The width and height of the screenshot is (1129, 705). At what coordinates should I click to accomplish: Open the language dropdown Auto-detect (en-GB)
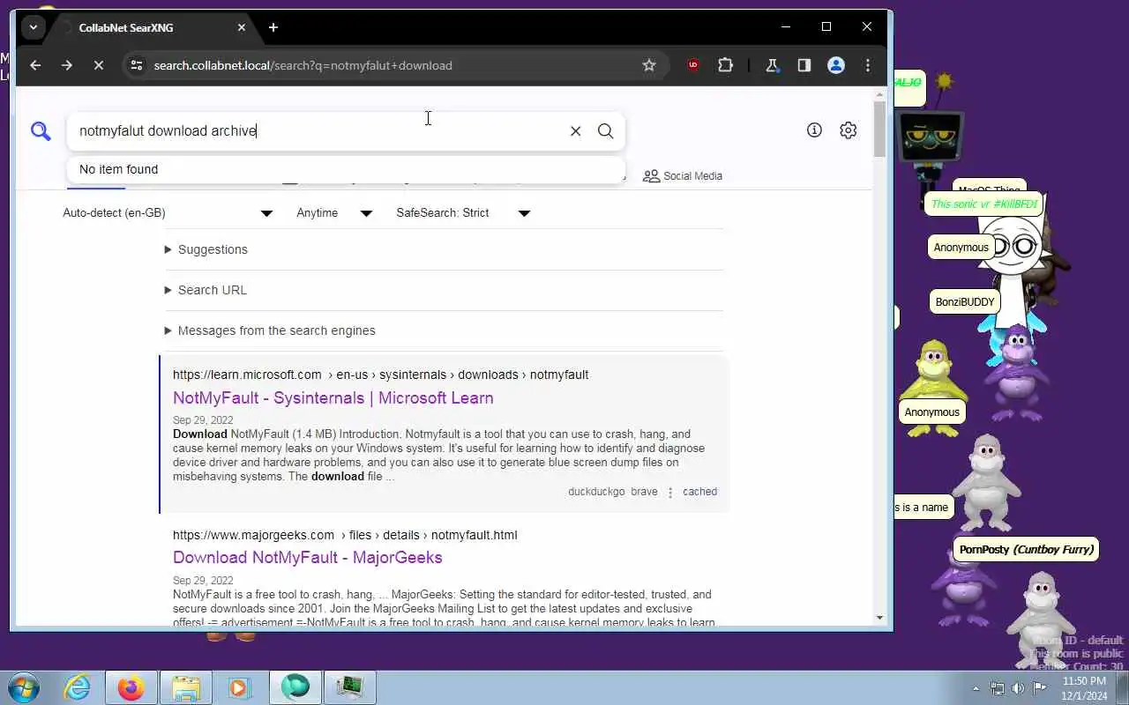[x=168, y=212]
